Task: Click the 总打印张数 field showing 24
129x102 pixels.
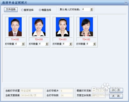Action: pyautogui.click(x=66, y=95)
